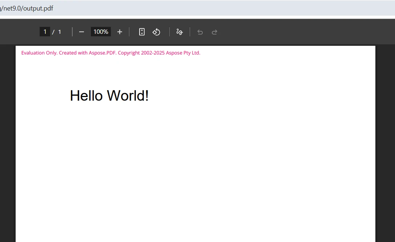Image resolution: width=395 pixels, height=242 pixels.
Task: Click the plus button to increase zoom
Action: (x=120, y=32)
